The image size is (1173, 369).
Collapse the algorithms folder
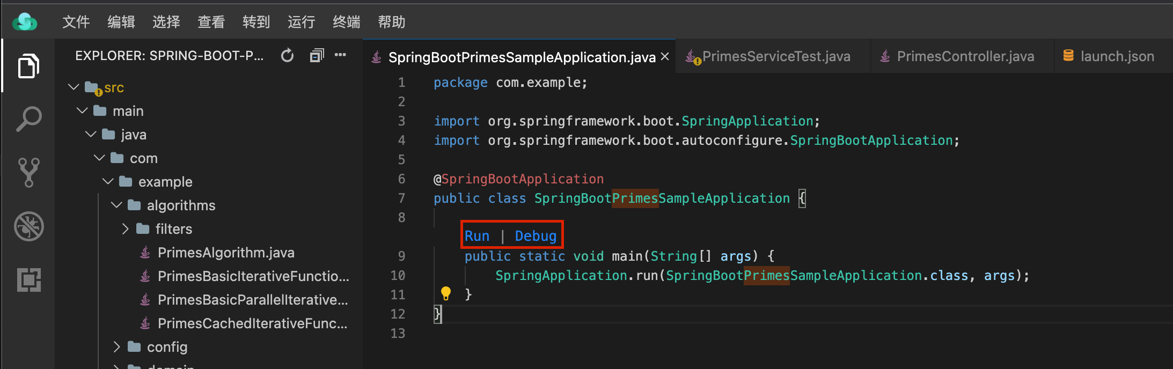[116, 205]
